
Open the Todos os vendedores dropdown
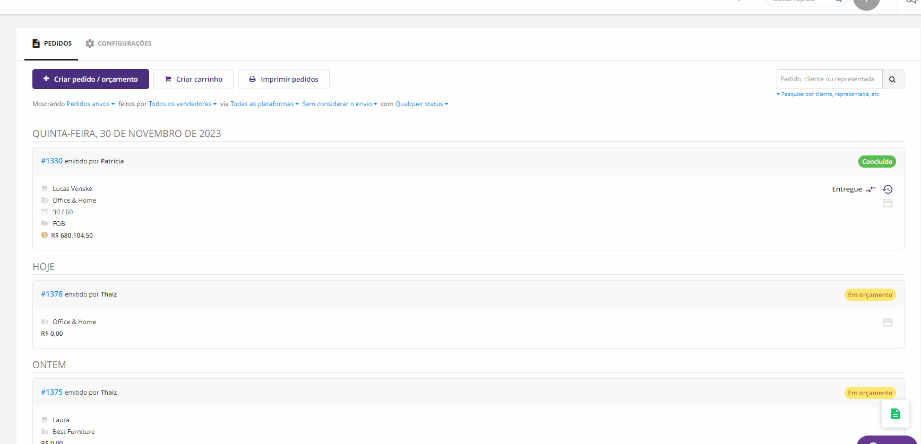coord(183,104)
